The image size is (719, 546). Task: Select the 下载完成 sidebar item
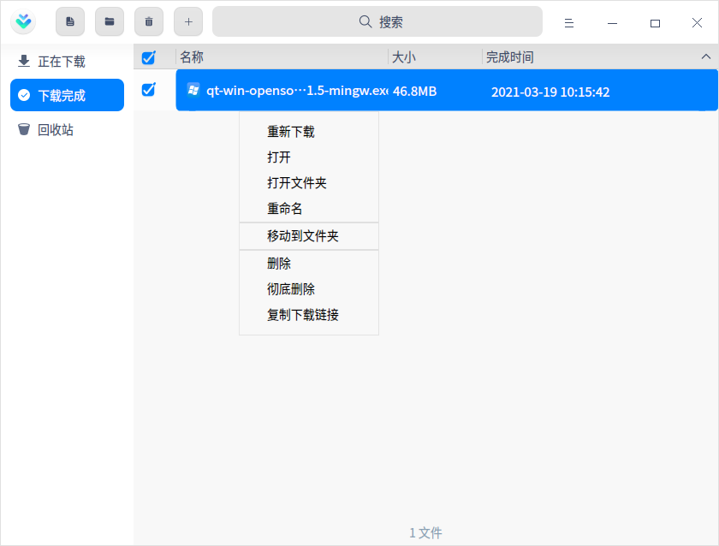(x=67, y=95)
